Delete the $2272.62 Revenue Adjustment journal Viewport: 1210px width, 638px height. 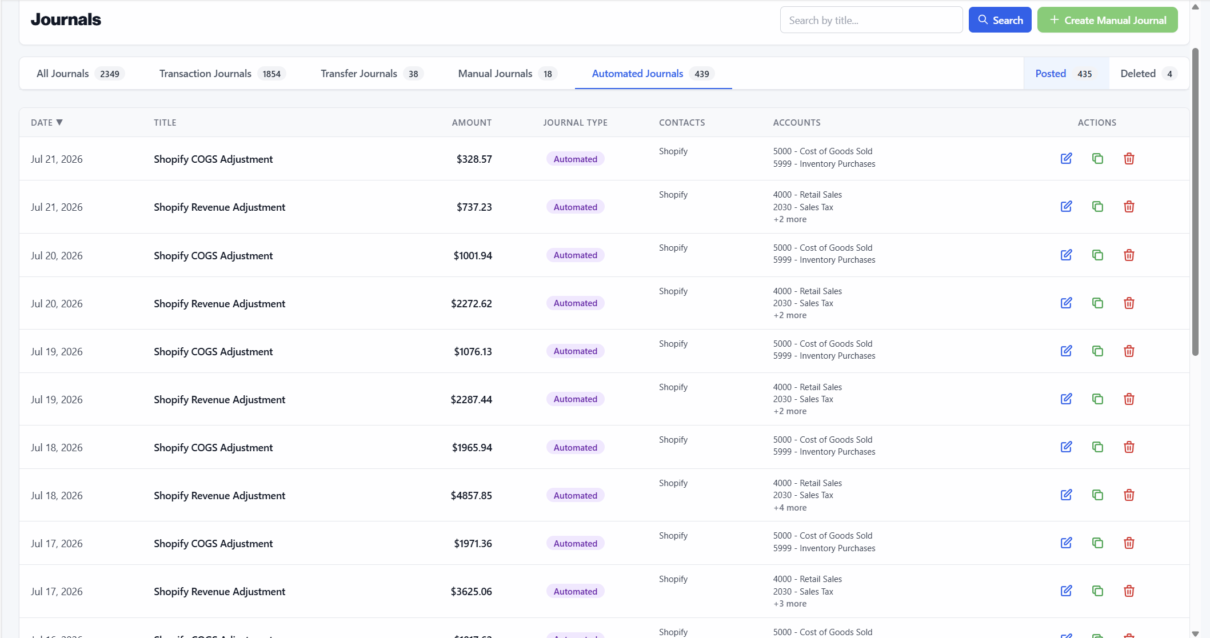pos(1129,303)
